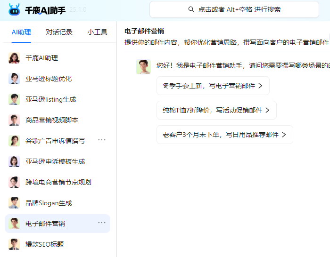330x257 pixels.
Task: Click the magnifier icon in the search bar
Action: (191, 9)
